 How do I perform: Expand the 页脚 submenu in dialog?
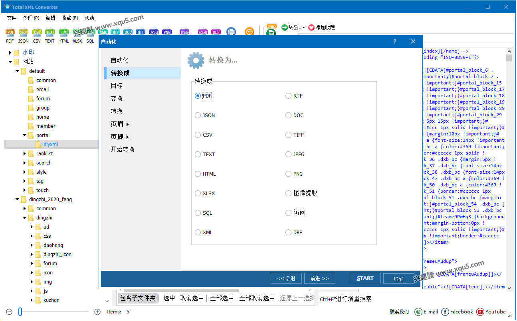click(127, 137)
